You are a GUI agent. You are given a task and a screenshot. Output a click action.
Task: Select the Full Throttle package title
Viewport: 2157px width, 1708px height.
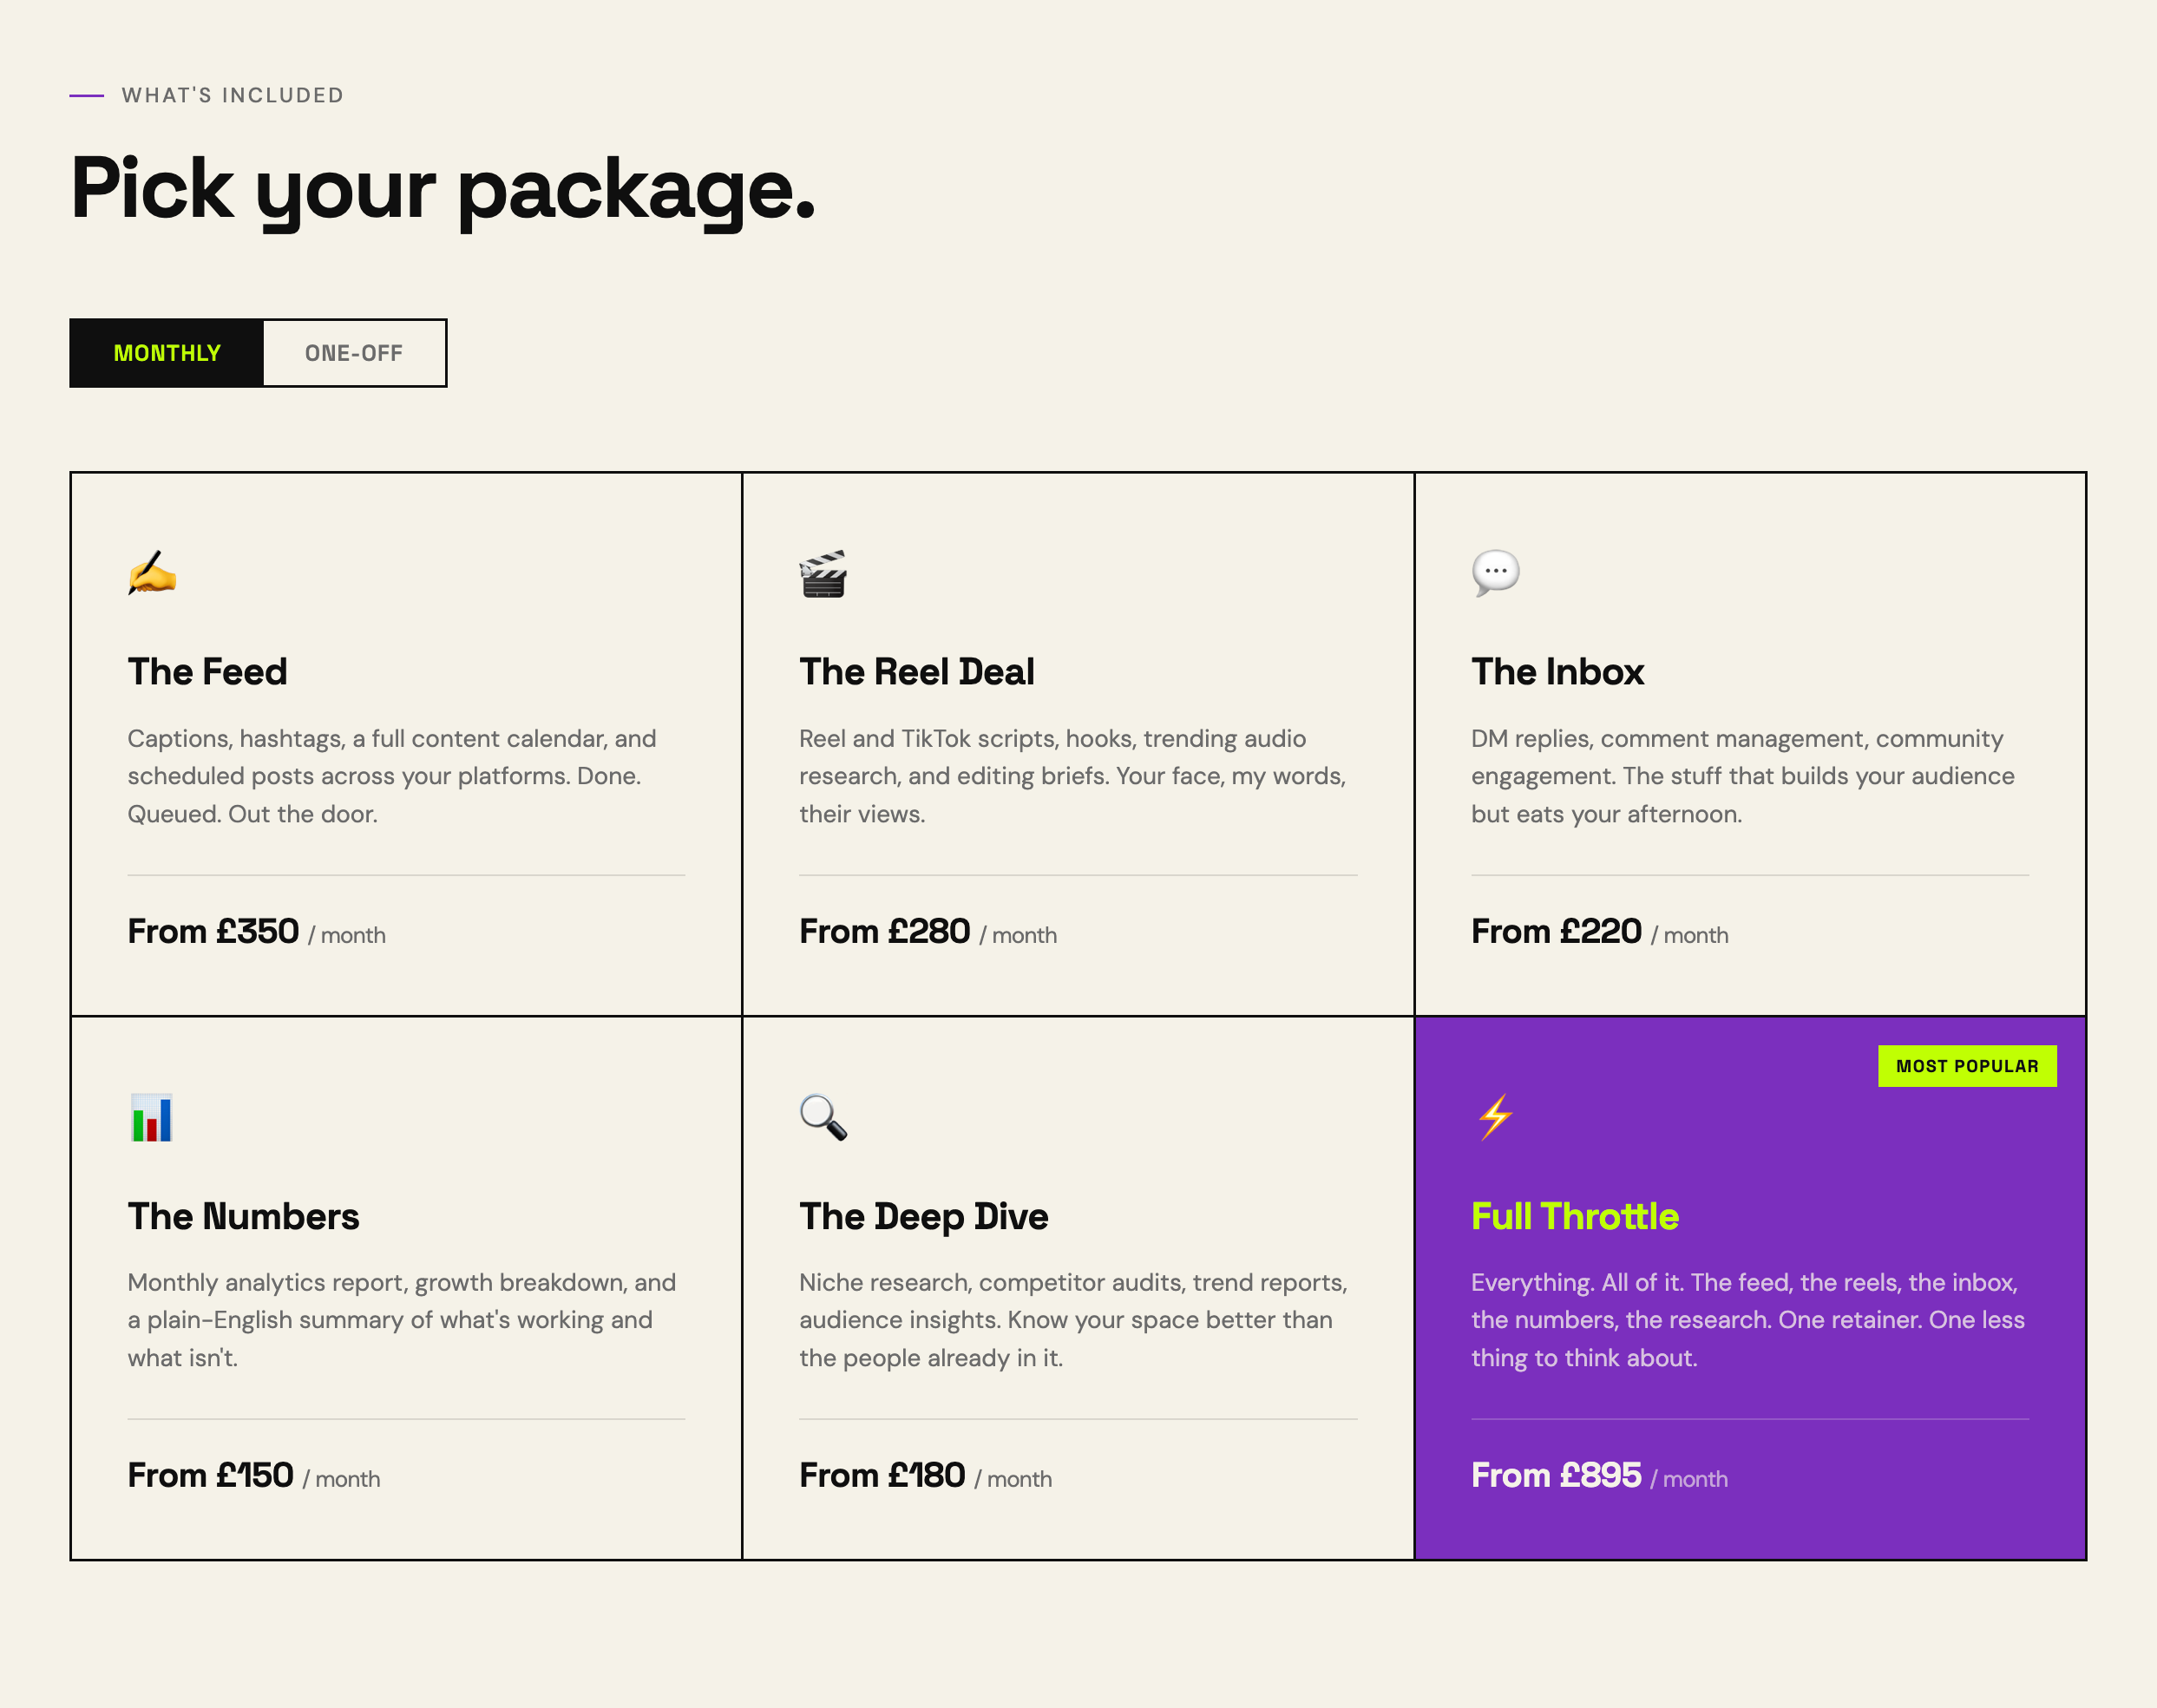pos(1574,1216)
